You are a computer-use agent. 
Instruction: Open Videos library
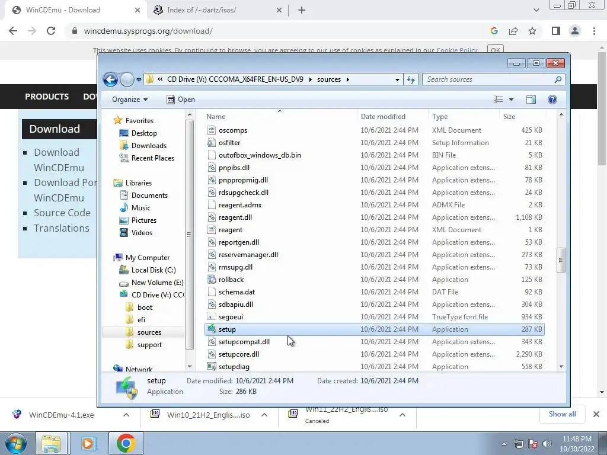tap(142, 232)
